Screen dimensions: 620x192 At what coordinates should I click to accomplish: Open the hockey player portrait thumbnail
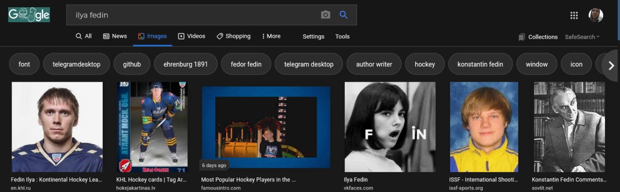click(x=57, y=127)
